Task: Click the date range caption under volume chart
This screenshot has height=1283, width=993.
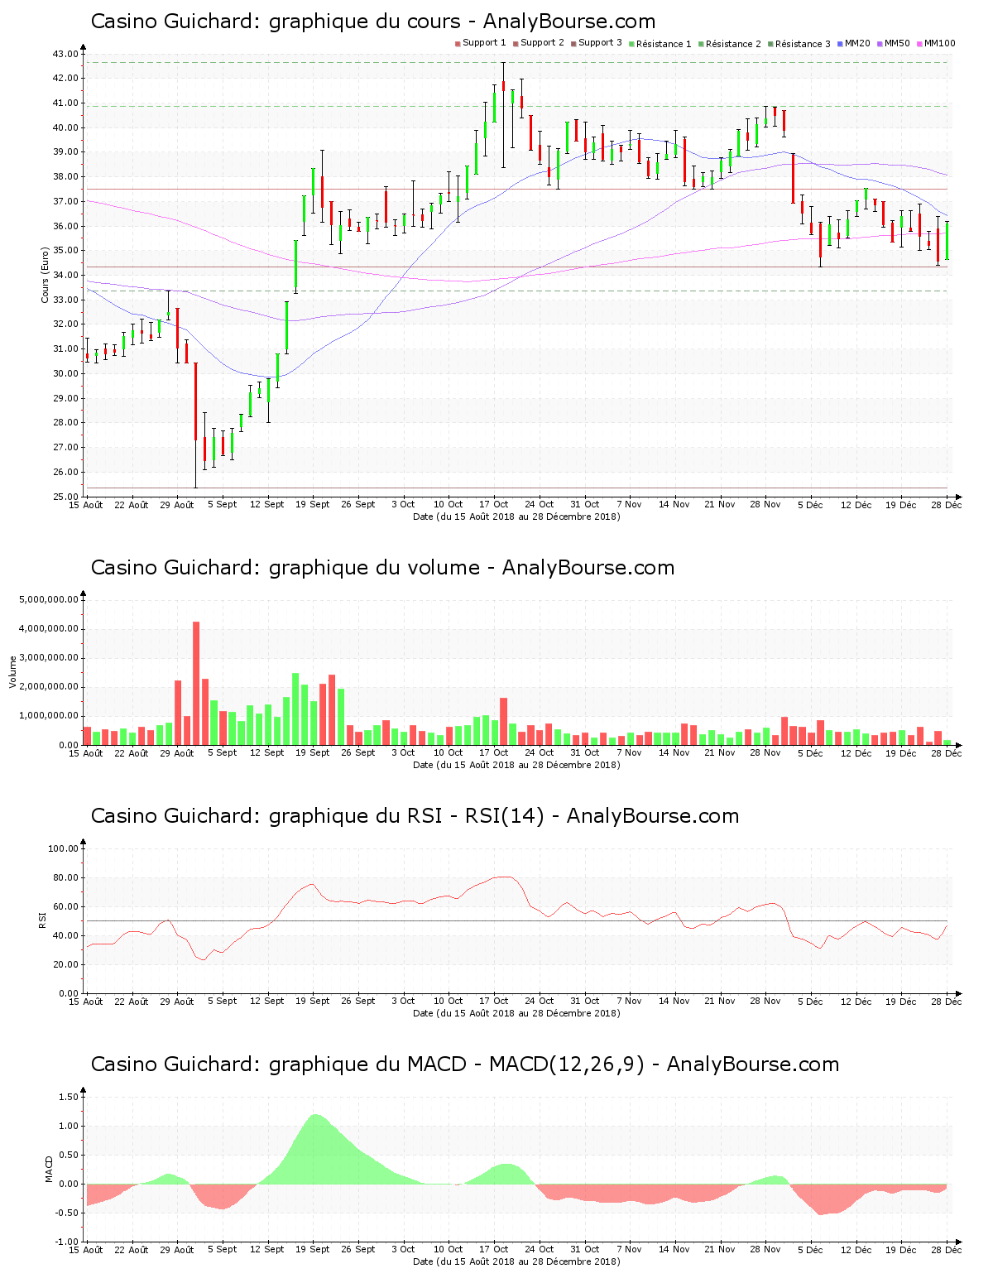Action: click(516, 765)
